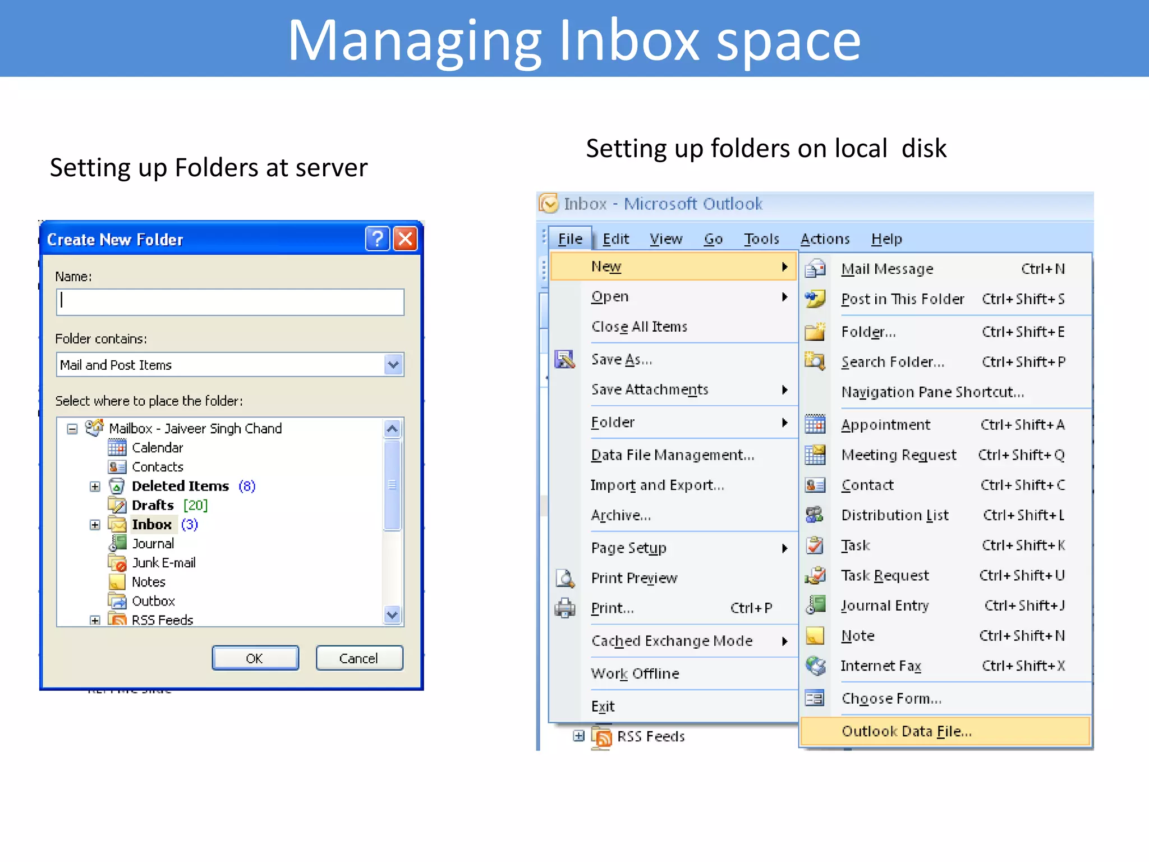Click the Choose Form icon
Screen dimensions: 1149x862
tap(815, 698)
